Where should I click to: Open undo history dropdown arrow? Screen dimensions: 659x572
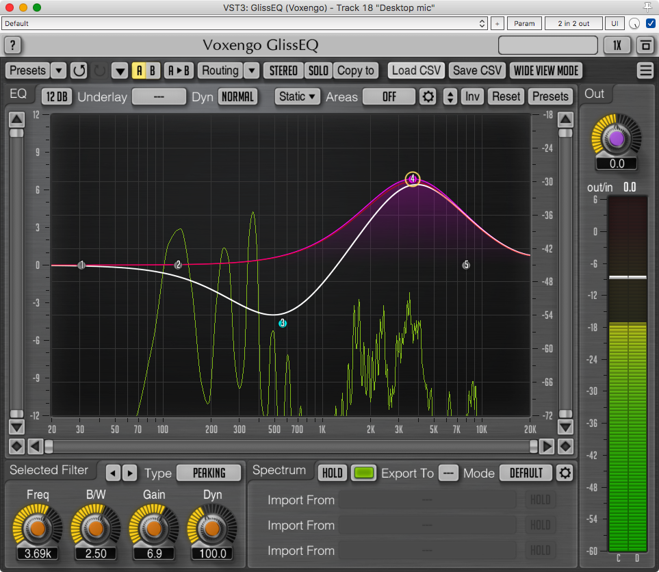pos(120,70)
